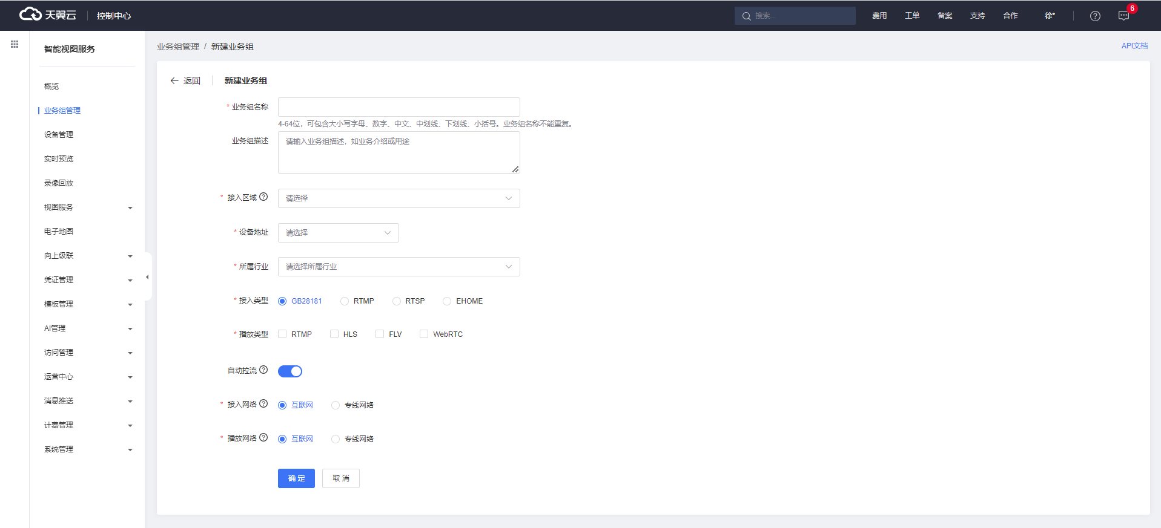Go to 设备管理 in the sidebar
Image resolution: width=1161 pixels, height=528 pixels.
59,135
